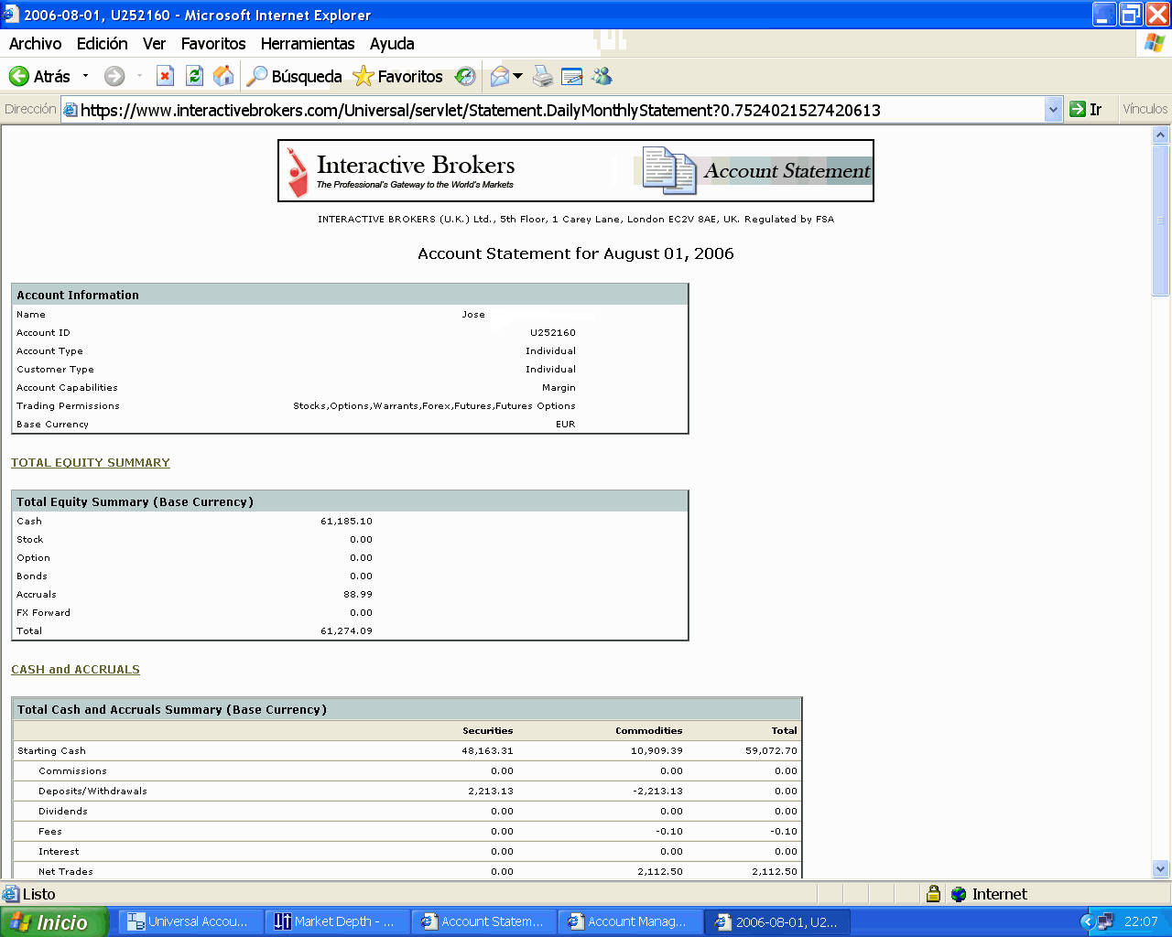Open the Mail dropdown arrow
Screen dimensions: 1172x937
pos(518,76)
